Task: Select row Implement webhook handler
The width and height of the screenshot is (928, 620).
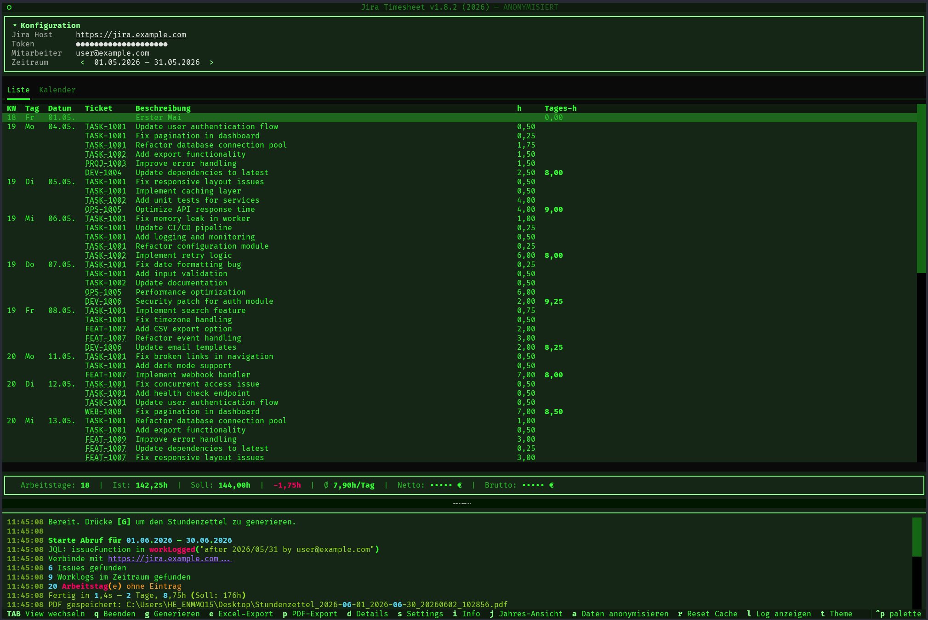Action: (460, 375)
